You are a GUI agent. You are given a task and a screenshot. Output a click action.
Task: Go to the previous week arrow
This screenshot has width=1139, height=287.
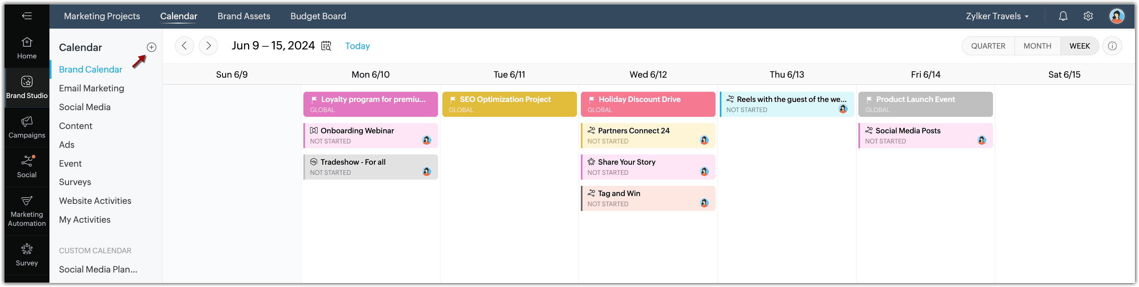(x=184, y=46)
